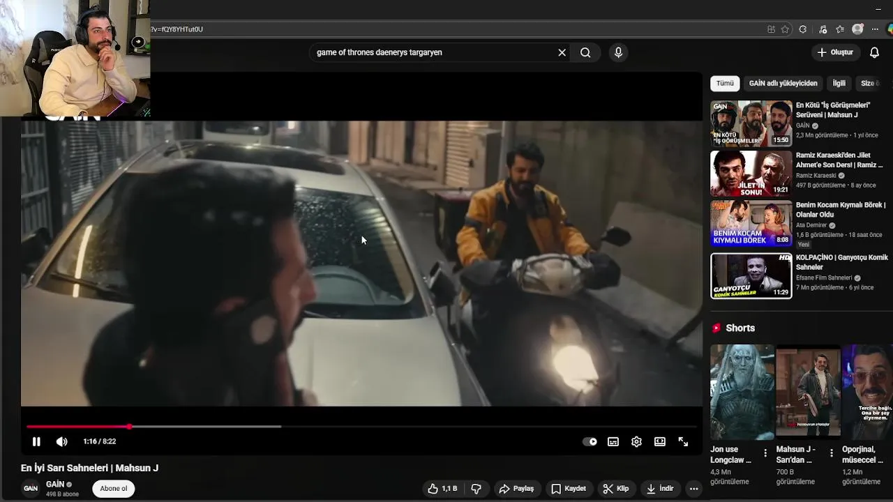The width and height of the screenshot is (893, 502).
Task: Open the Efsane Film Sahneleri channel name
Action: pyautogui.click(x=824, y=277)
